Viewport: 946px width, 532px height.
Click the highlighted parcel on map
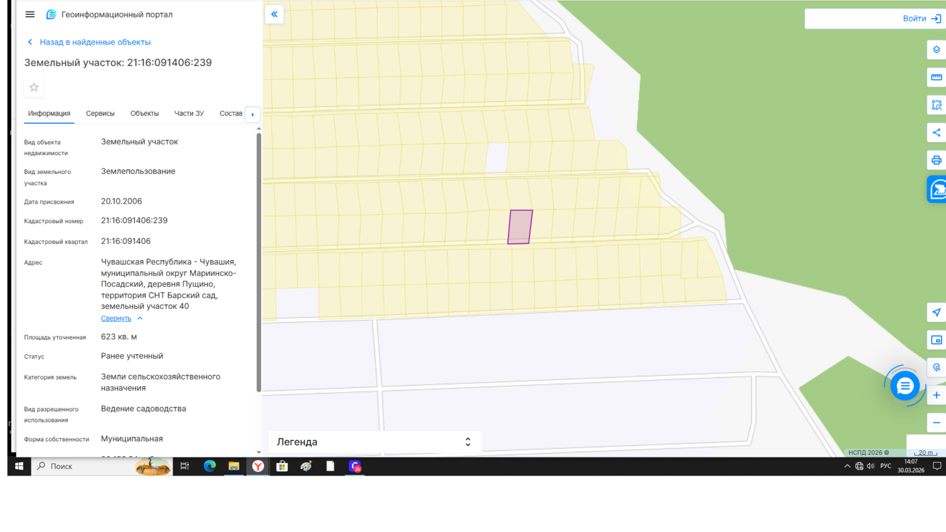coord(520,227)
